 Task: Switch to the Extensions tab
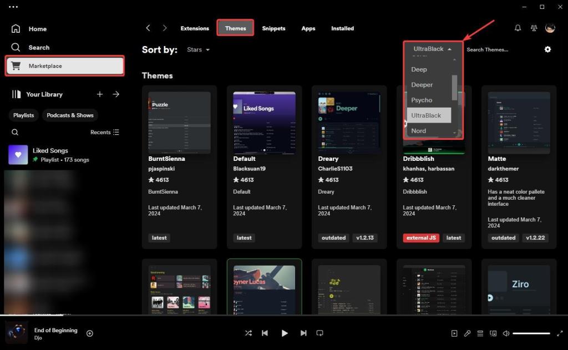pos(195,28)
